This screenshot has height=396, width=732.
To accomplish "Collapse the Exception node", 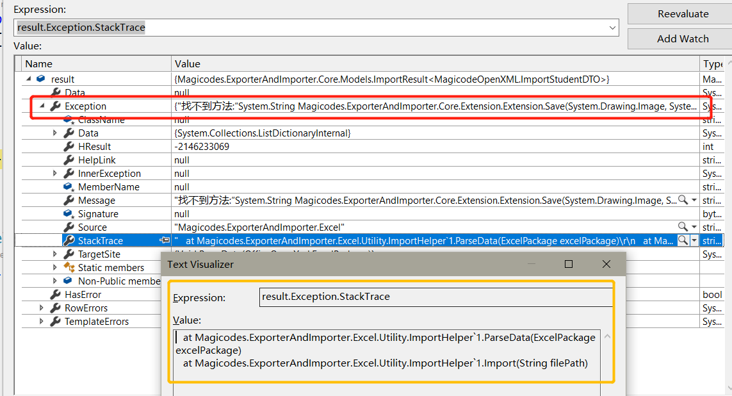I will [40, 106].
